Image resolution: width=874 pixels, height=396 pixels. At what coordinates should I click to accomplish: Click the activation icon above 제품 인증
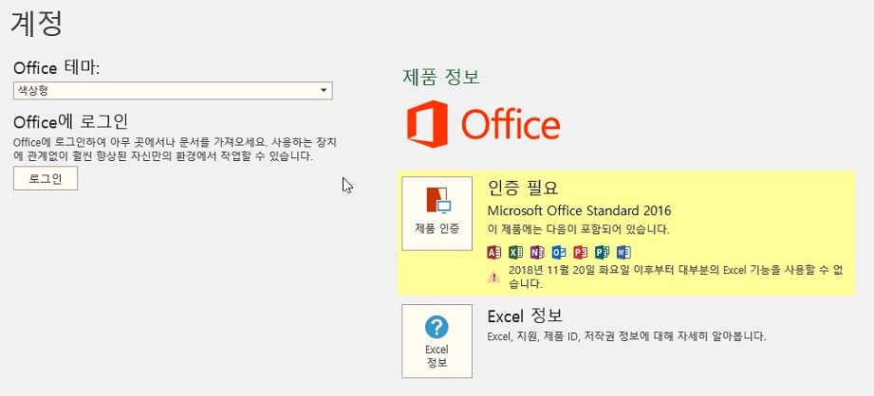click(x=438, y=202)
